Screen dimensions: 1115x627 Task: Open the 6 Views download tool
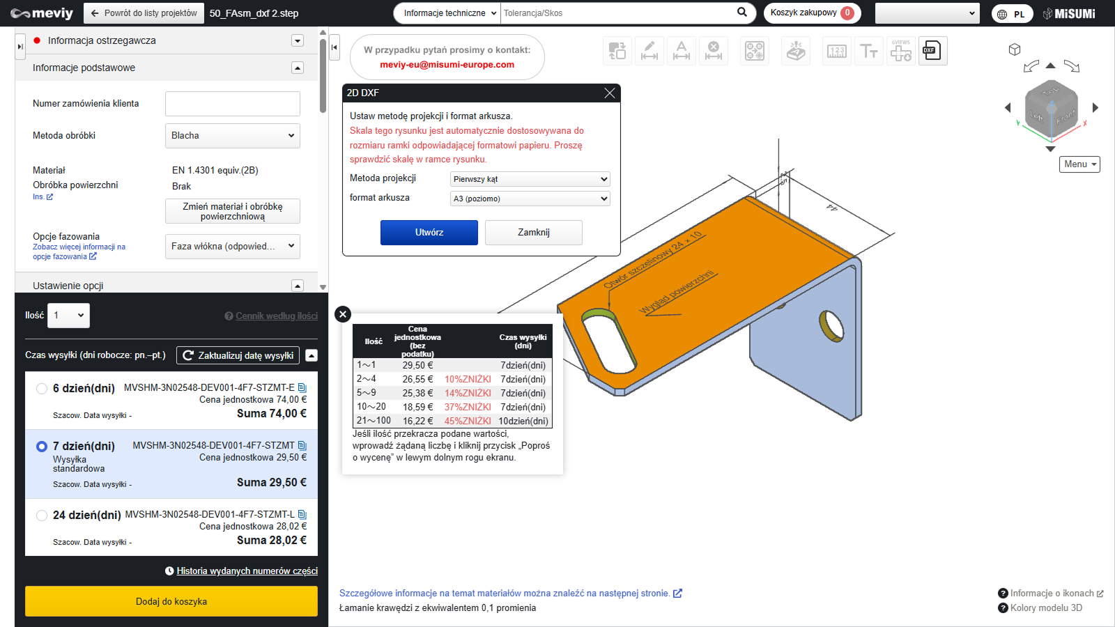(900, 51)
